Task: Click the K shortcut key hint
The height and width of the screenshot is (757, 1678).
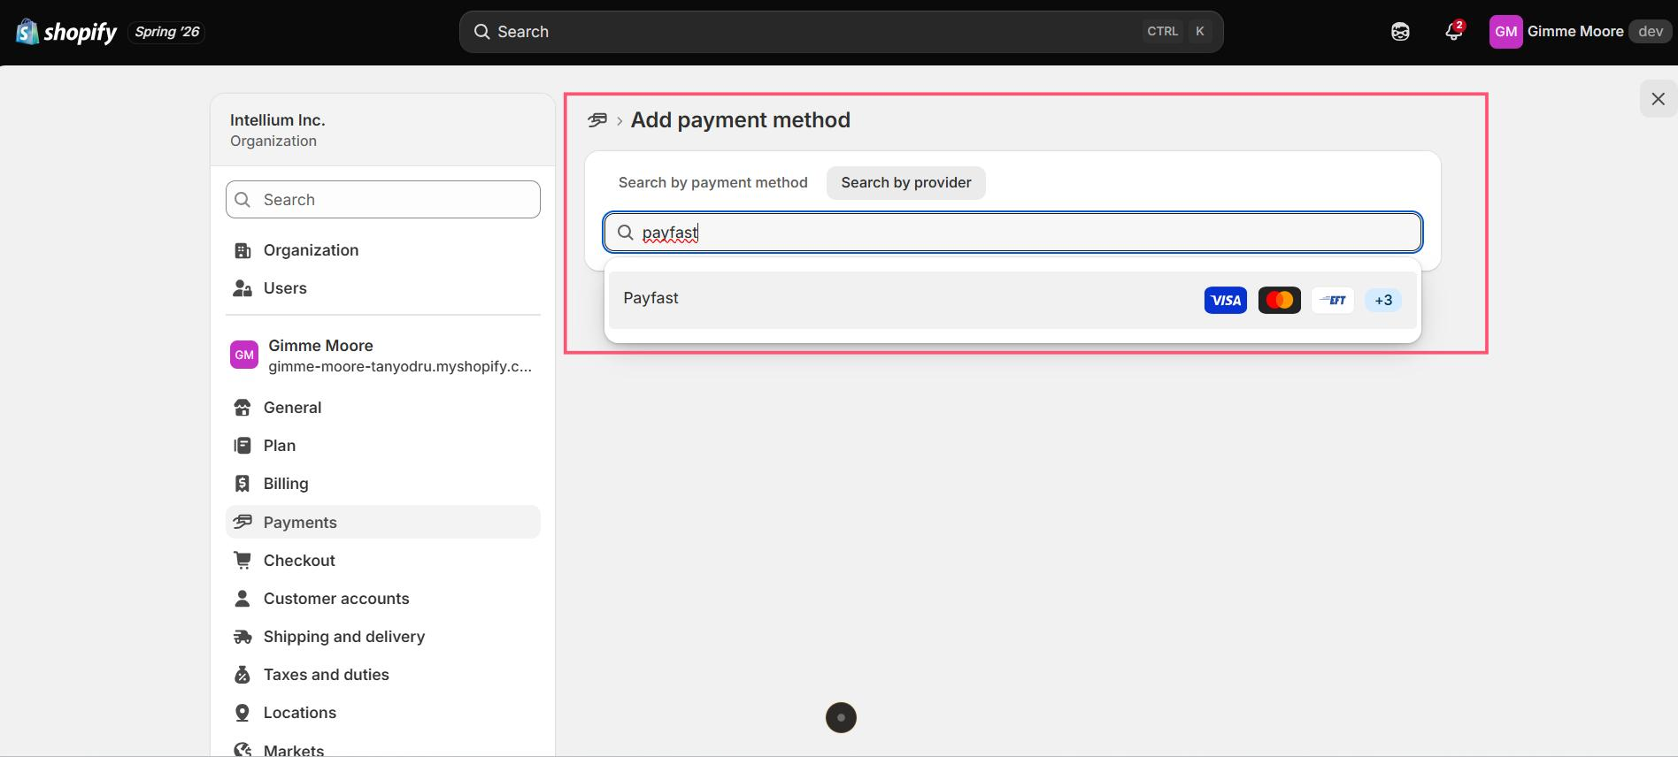Action: 1200,32
